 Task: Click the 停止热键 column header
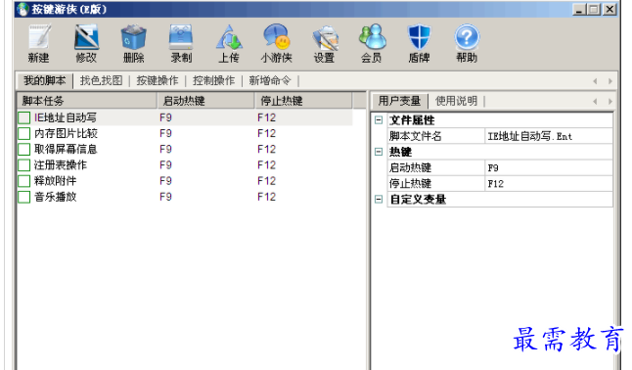point(303,101)
